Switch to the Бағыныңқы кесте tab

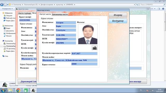click(60, 14)
